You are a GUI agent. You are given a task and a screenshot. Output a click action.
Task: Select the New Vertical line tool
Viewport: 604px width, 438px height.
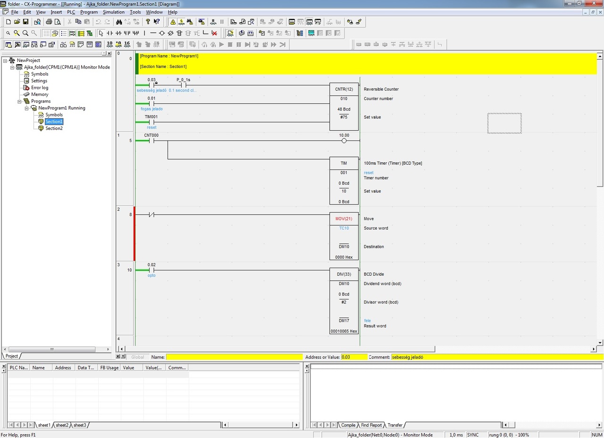coord(144,33)
